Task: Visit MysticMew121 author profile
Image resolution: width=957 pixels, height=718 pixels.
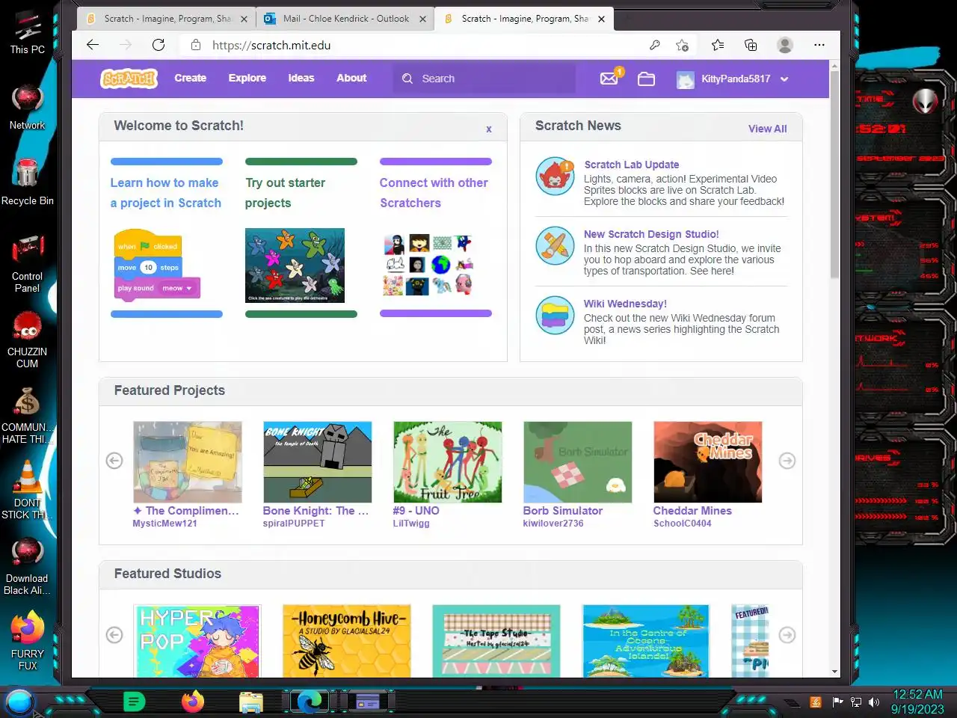Action: (x=164, y=524)
